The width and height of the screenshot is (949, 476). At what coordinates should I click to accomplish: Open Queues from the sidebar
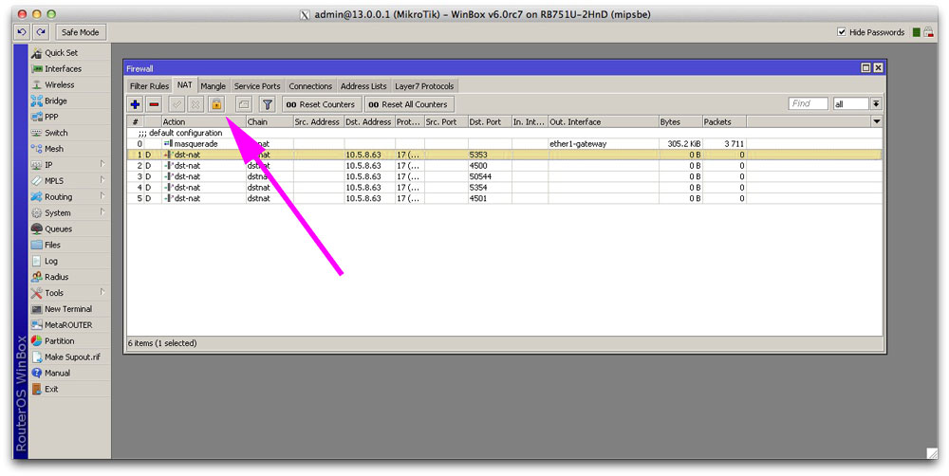coord(69,229)
